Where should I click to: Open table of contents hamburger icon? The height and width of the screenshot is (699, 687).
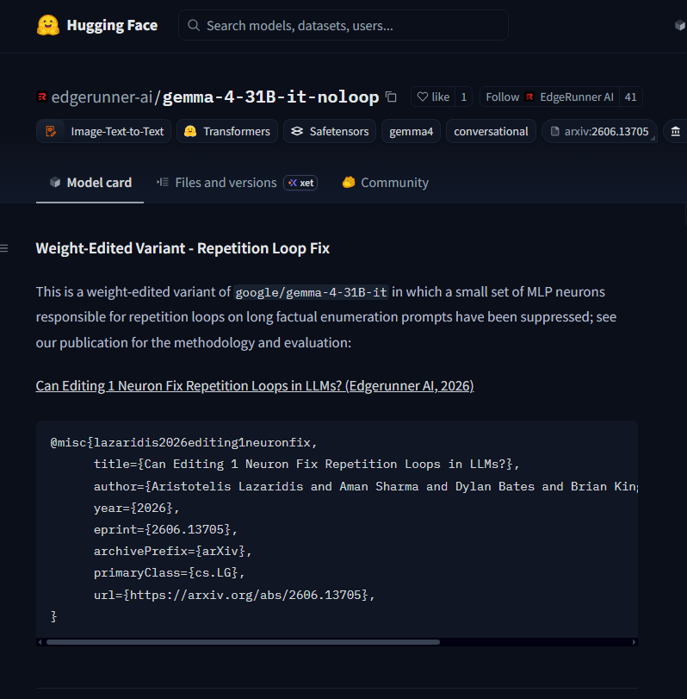[4, 248]
